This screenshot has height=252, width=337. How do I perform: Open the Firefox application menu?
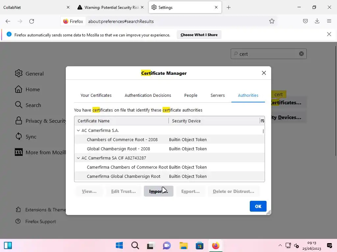pos(329,21)
